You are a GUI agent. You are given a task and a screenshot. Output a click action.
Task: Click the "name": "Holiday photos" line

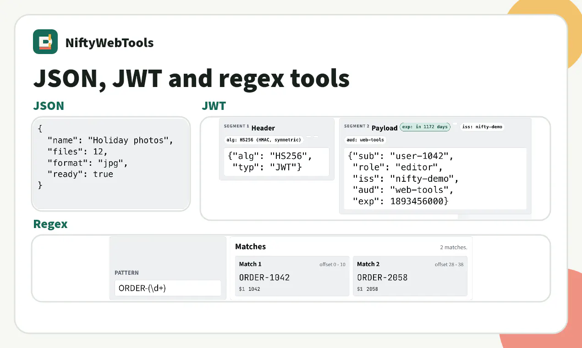(110, 140)
